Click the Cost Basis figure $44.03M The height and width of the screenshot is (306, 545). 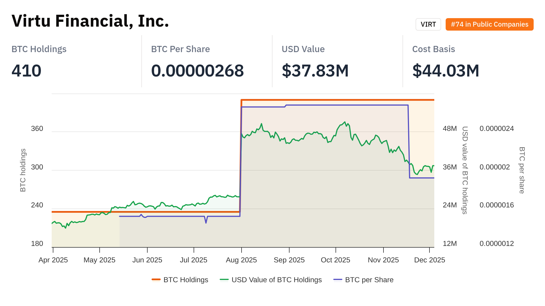click(446, 71)
